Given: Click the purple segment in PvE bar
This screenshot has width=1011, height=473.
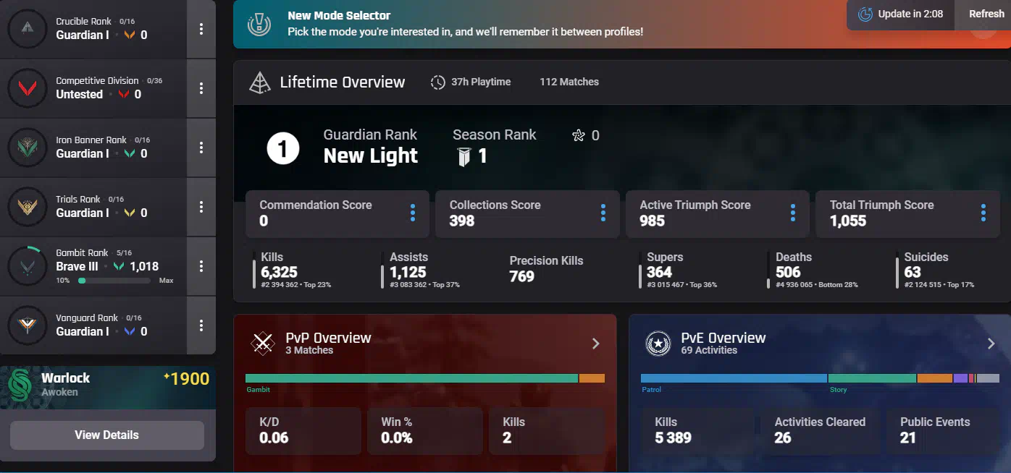Looking at the screenshot, I should (x=961, y=378).
